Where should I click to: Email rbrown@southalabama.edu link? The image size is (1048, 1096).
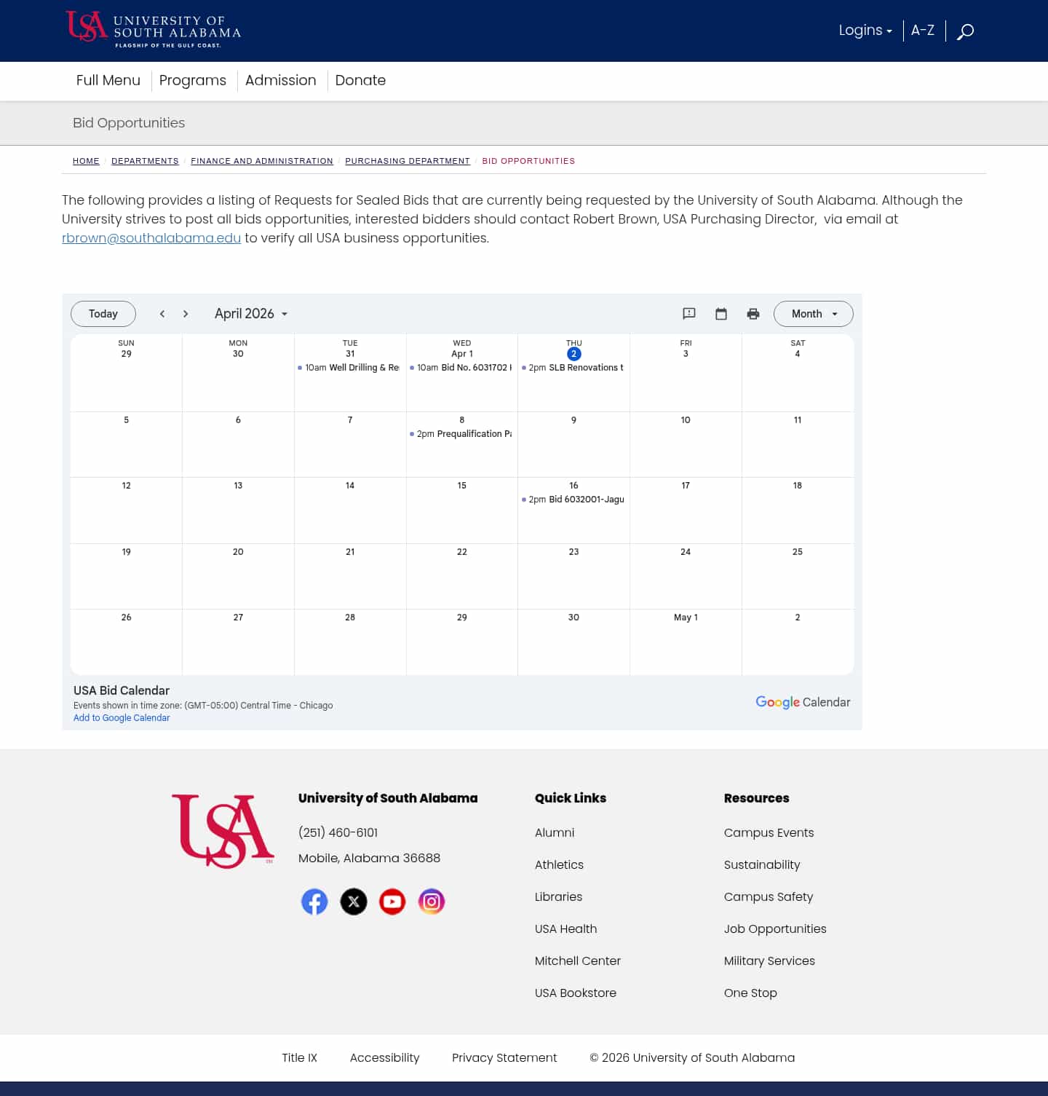pos(151,238)
